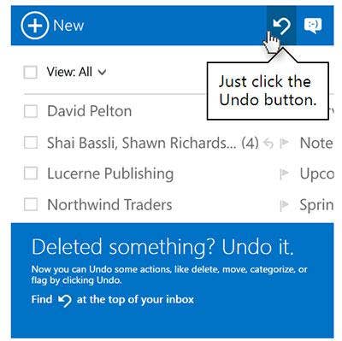Viewport: 342px width, 341px height.
Task: Flag the Northwind Traders message
Action: tap(285, 205)
